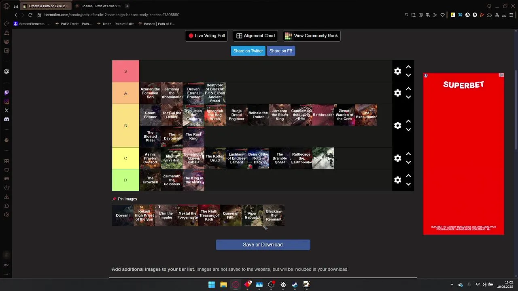Switch to the 'Bosses | Path of Exile 2' tab
This screenshot has width=518, height=291.
click(x=98, y=6)
